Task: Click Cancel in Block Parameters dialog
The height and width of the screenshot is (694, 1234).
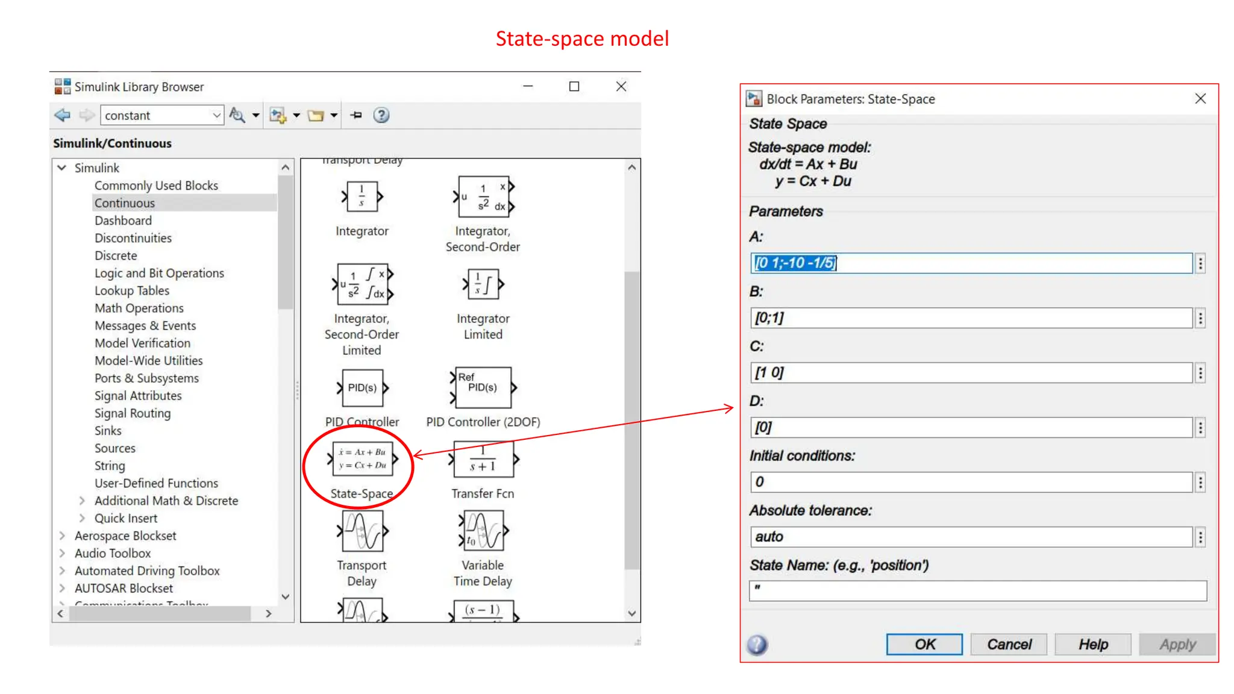Action: coord(1009,644)
